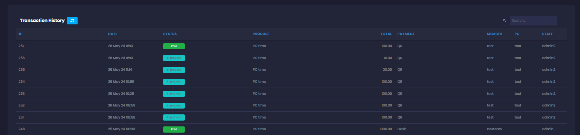Click In process badge on transaction 253

(174, 94)
